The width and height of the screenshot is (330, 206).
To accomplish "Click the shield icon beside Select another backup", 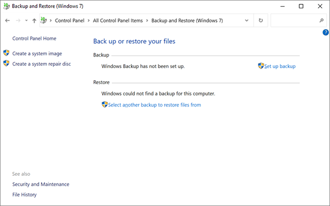I will (105, 104).
